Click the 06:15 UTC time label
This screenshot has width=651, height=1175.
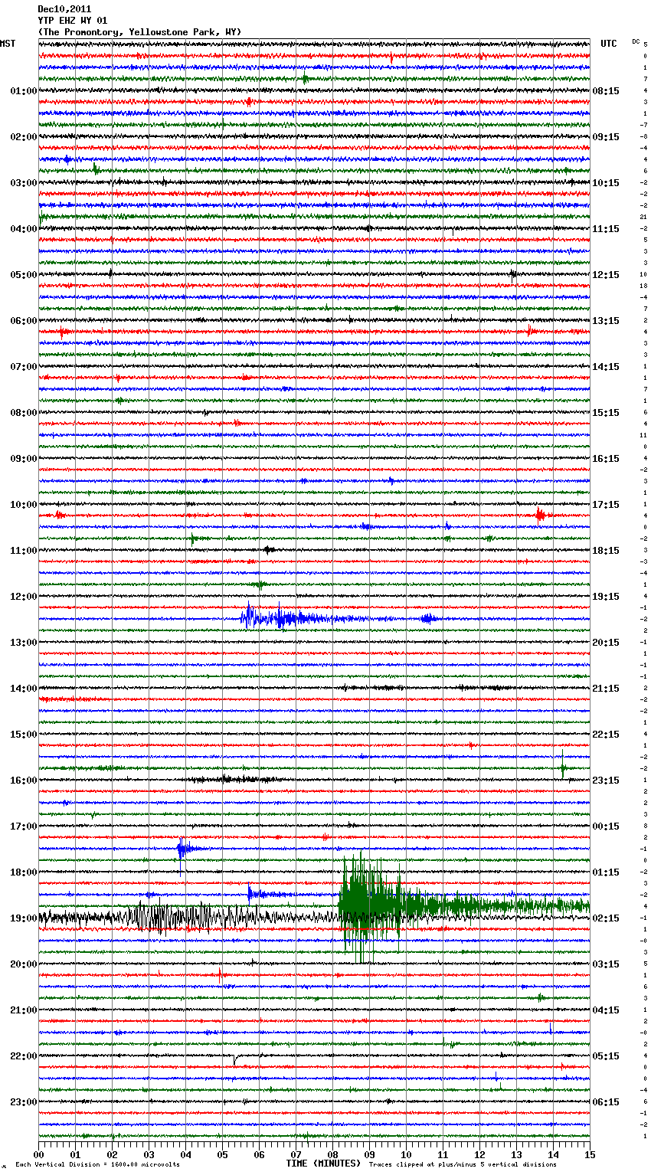[x=606, y=1102]
